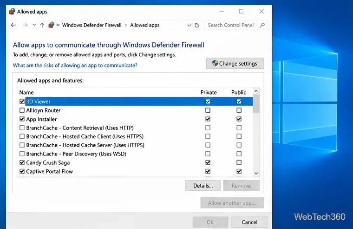The image size is (353, 229).
Task: Click Allow another app... button
Action: tap(232, 203)
